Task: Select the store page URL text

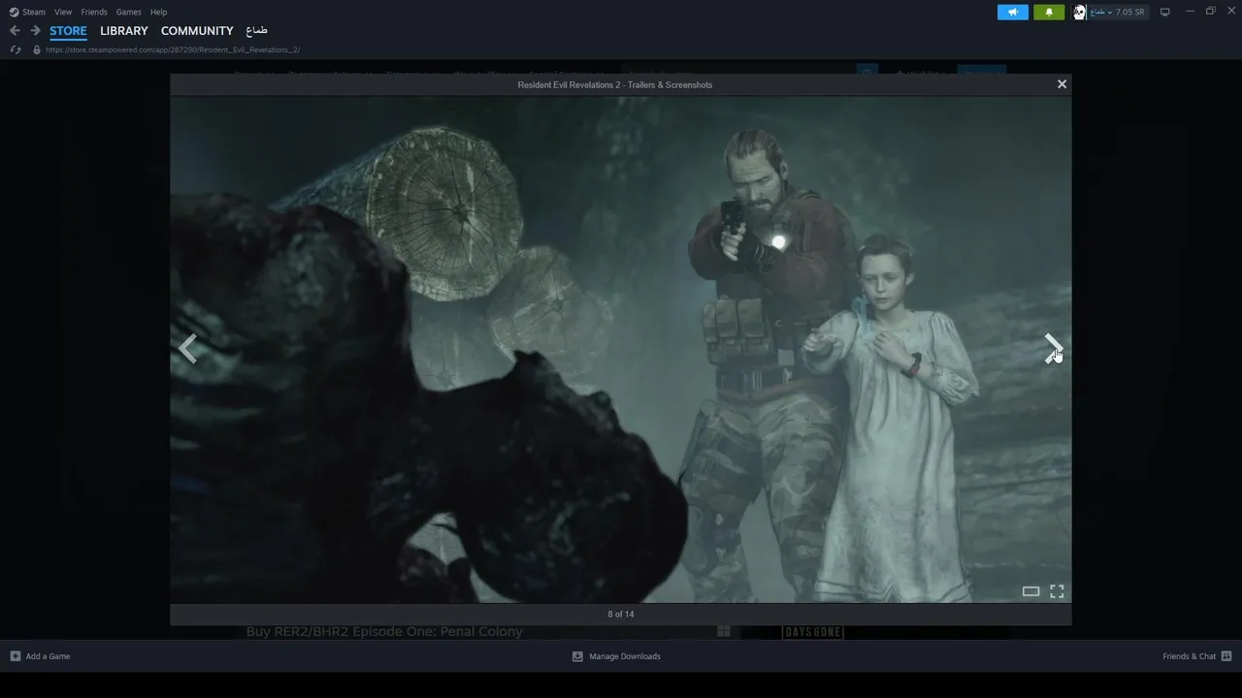Action: tap(173, 49)
